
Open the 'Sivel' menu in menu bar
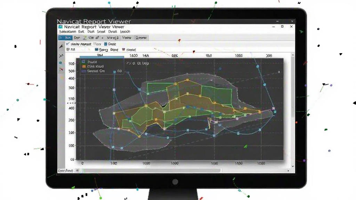[101, 32]
